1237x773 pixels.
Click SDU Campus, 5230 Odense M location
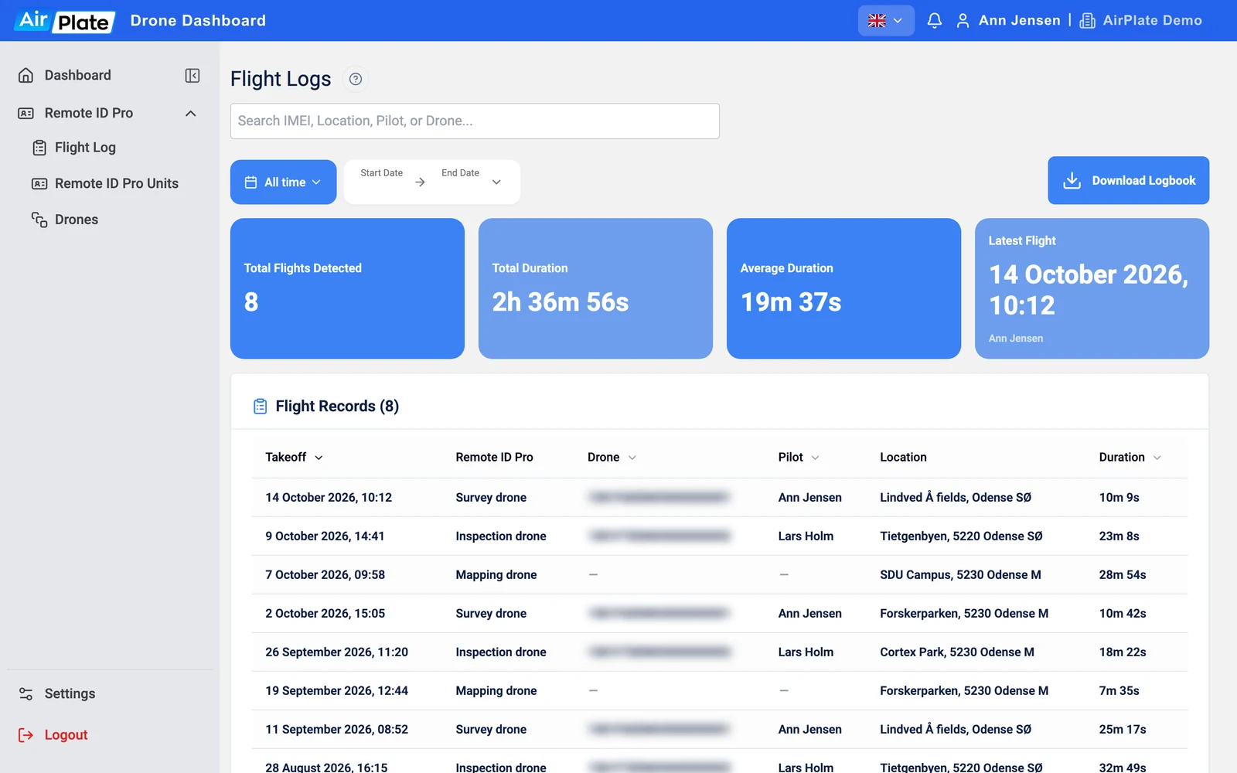click(x=960, y=575)
